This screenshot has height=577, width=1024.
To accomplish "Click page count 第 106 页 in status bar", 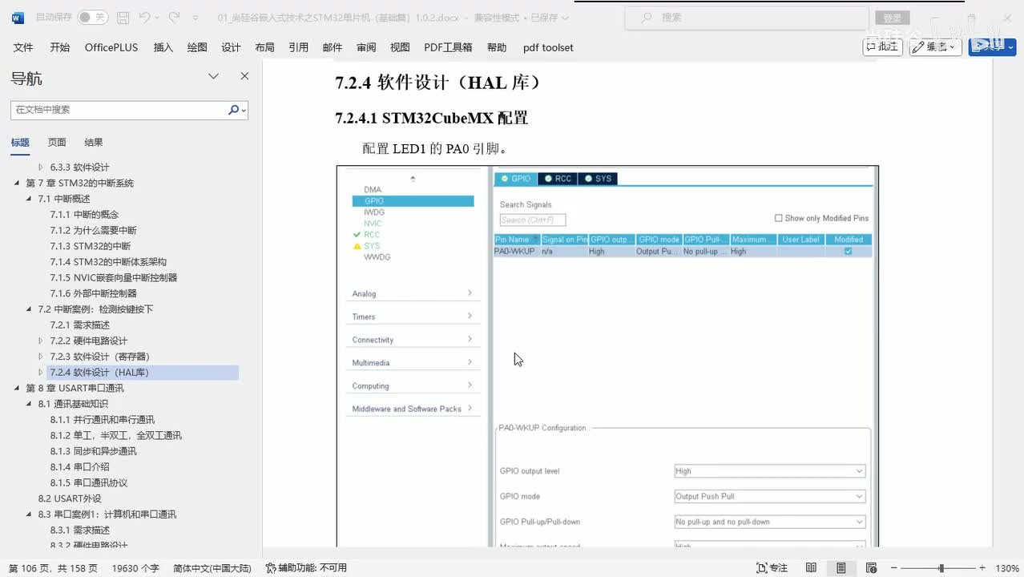I will coord(52,568).
